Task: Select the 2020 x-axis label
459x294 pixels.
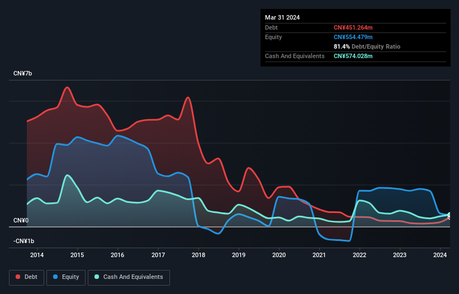Action: click(279, 255)
